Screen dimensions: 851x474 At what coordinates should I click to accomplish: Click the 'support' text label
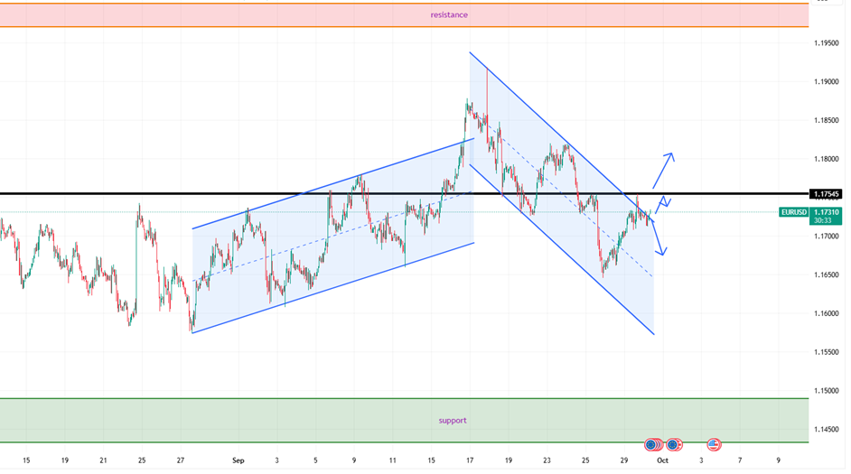pyautogui.click(x=453, y=421)
